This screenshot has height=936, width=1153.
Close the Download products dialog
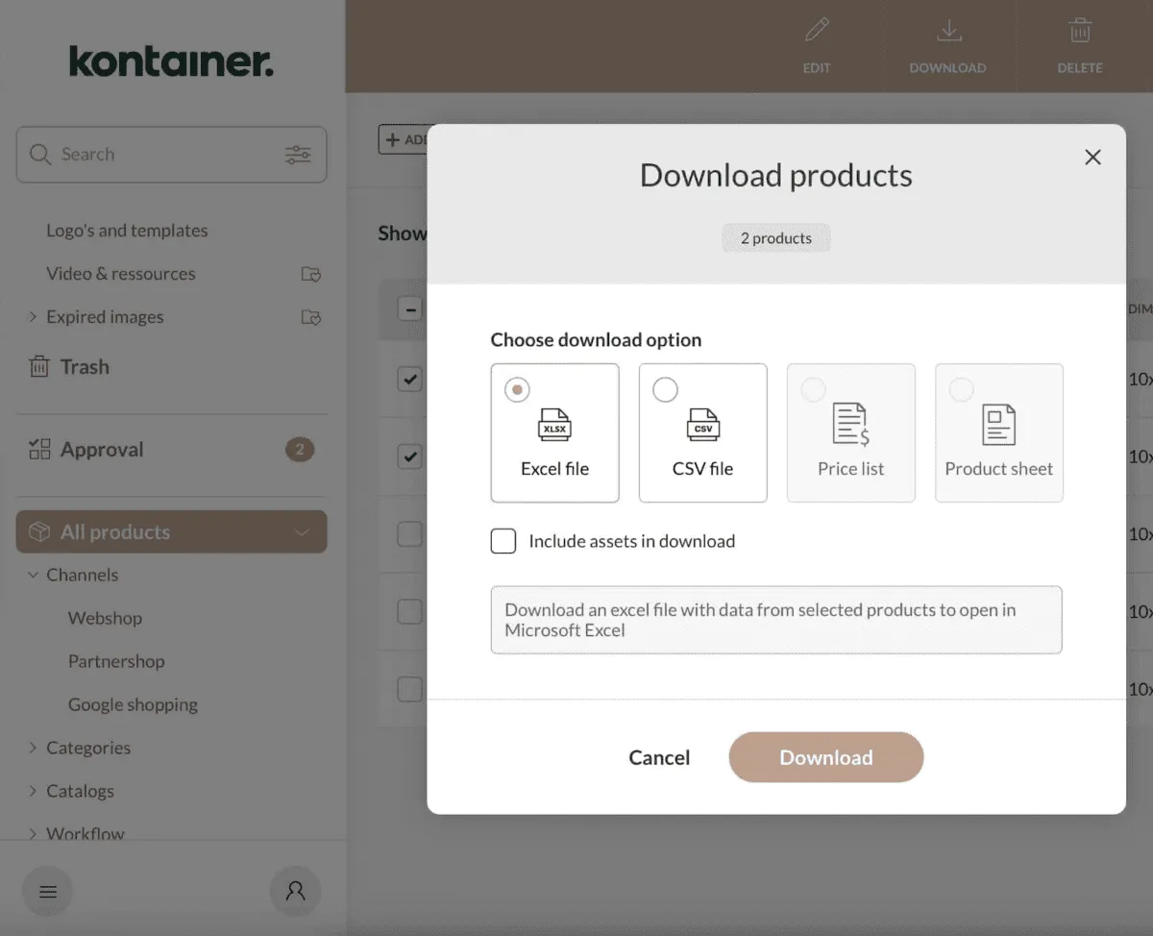(x=1092, y=157)
